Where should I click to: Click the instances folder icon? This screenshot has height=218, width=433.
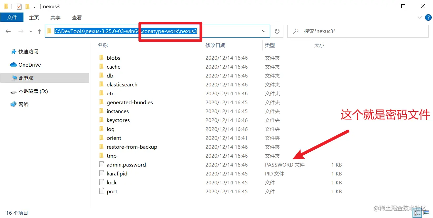[x=101, y=111]
